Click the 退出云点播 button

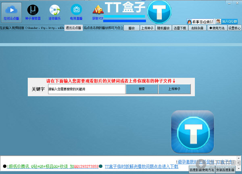point(73,28)
